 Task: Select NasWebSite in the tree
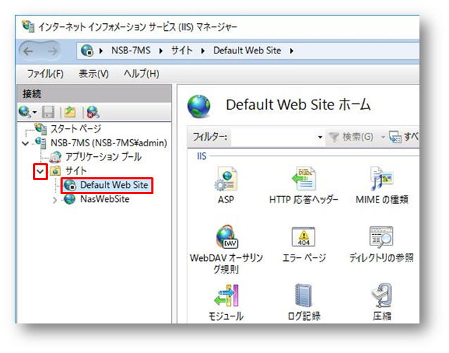tap(105, 199)
